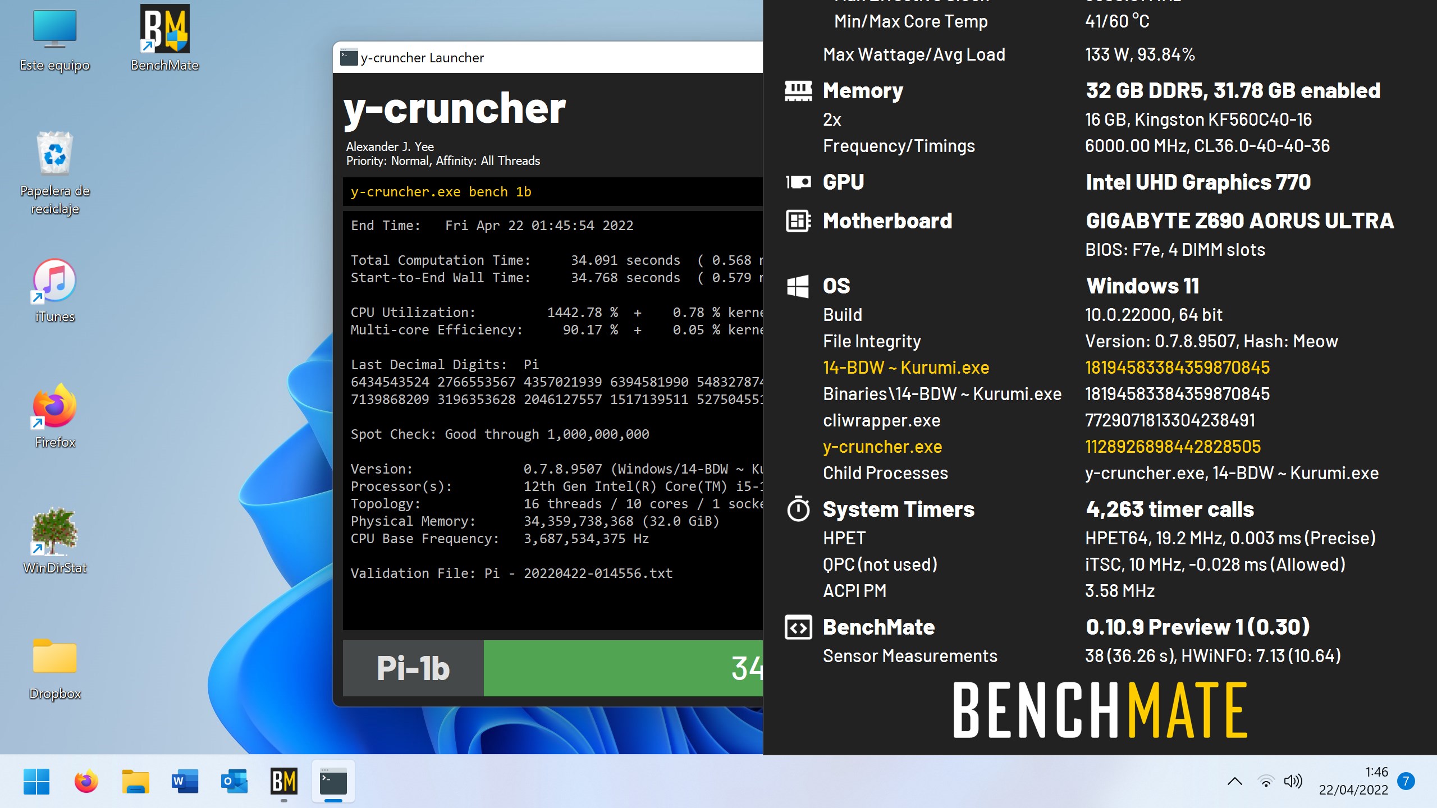Click OS Windows logo icon
This screenshot has height=808, width=1437.
point(798,286)
